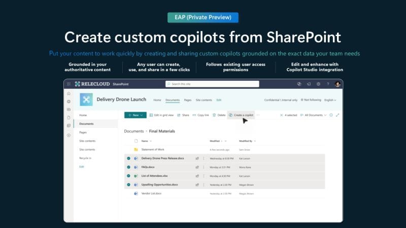Screen dimensions: 406x228
Task: Click the Statement of Work folder icon
Action: (x=136, y=149)
